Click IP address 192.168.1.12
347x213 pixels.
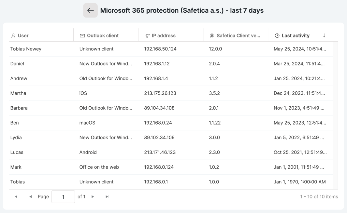click(x=157, y=64)
